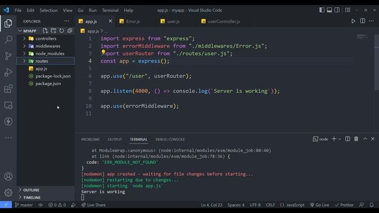
Task: Expand the routes folder
Action: [46, 61]
